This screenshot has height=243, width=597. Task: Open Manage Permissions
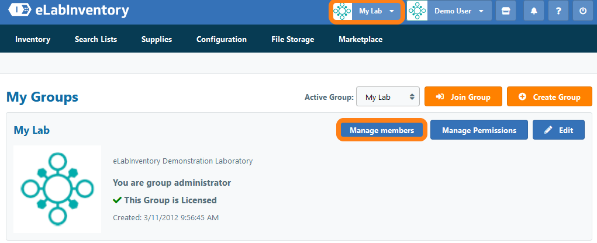pos(479,130)
